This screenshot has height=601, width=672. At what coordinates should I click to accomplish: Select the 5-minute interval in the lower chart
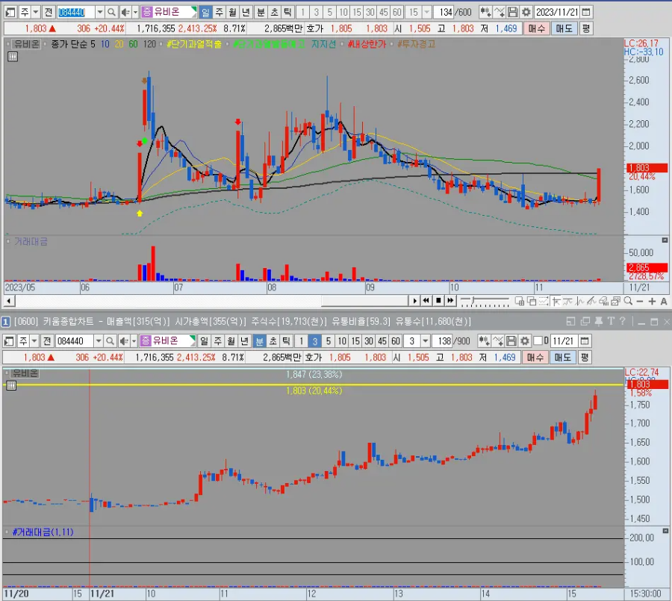click(329, 341)
